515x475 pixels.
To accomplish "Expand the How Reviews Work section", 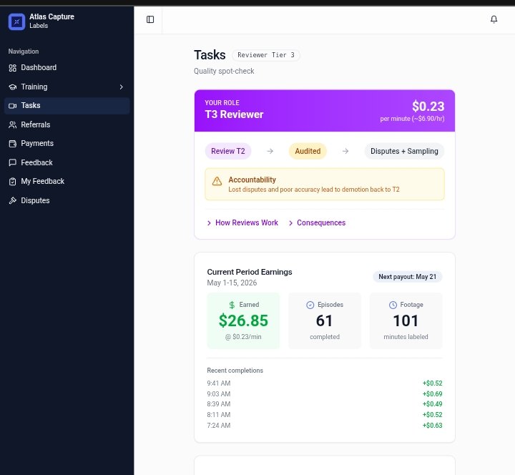I will pos(242,222).
